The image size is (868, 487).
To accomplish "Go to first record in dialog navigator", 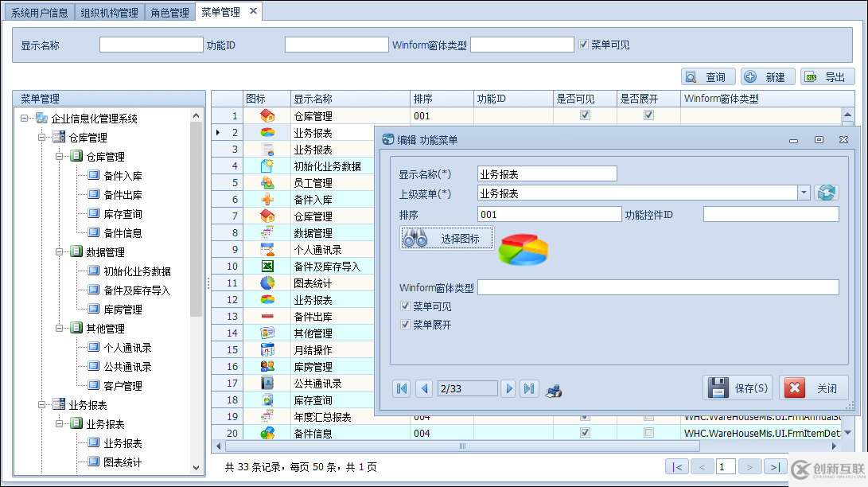I will 402,388.
